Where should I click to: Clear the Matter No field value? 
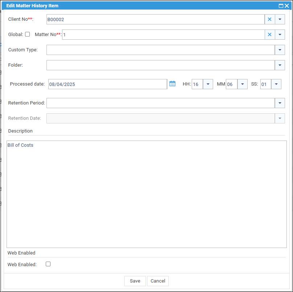pos(269,35)
